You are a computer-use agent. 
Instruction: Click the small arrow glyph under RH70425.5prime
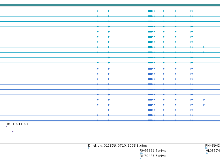click(141, 158)
